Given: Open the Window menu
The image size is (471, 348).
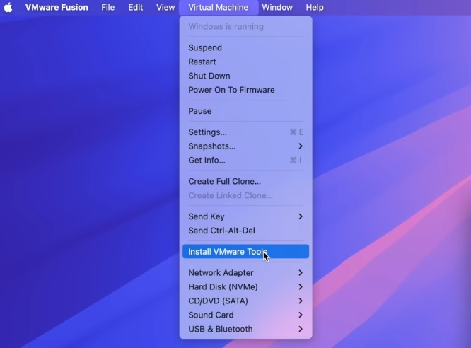Looking at the screenshot, I should click(x=277, y=7).
